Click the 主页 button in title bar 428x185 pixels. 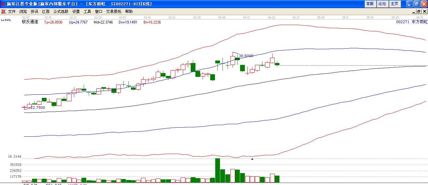pos(394,4)
